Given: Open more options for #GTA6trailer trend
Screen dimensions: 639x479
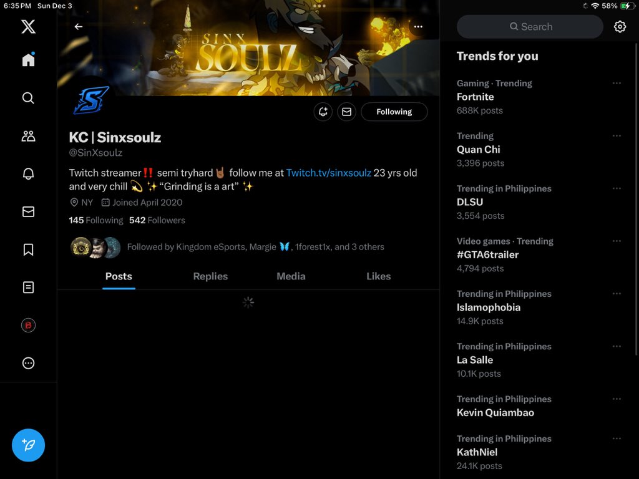Looking at the screenshot, I should (x=617, y=241).
